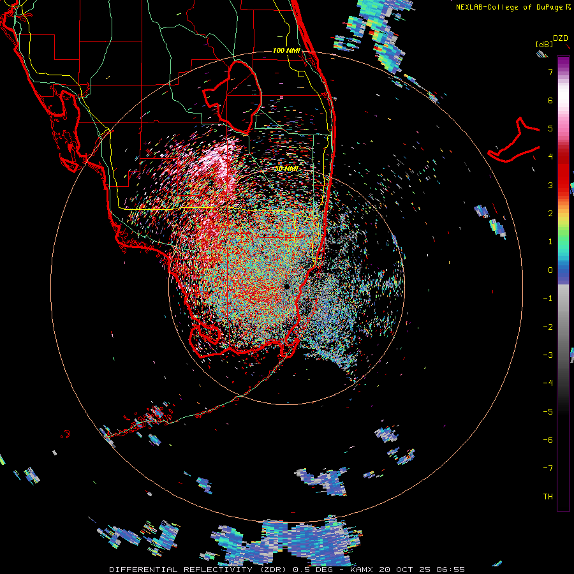
Task: Click the 2 tick label on the scale
Action: (x=550, y=214)
